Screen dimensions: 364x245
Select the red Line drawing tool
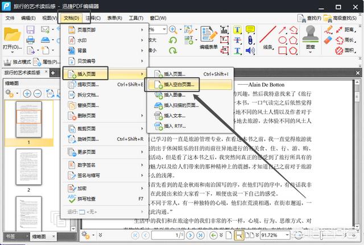(268, 37)
